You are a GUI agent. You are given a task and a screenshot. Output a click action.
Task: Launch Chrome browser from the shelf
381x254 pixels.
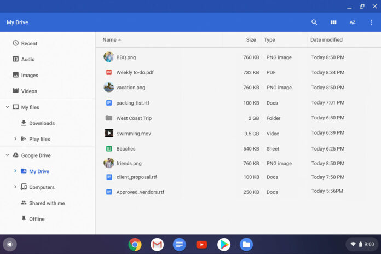pos(135,245)
